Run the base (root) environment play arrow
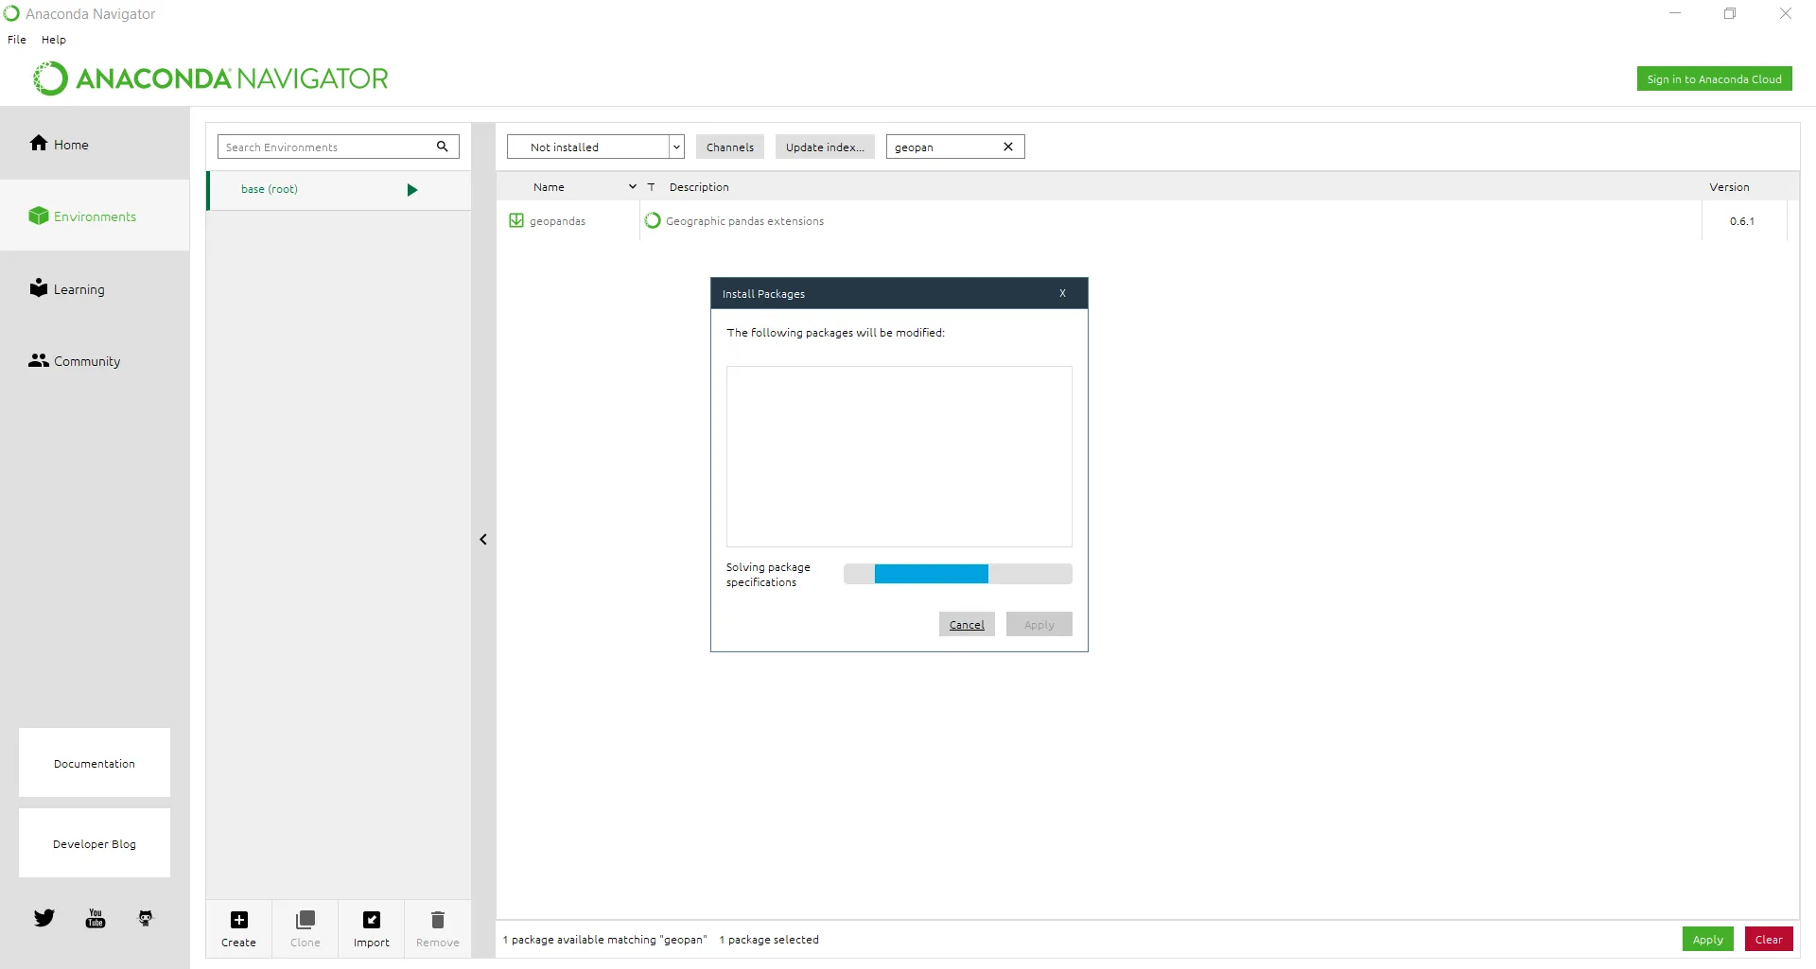Viewport: 1816px width, 969px height. coord(412,190)
